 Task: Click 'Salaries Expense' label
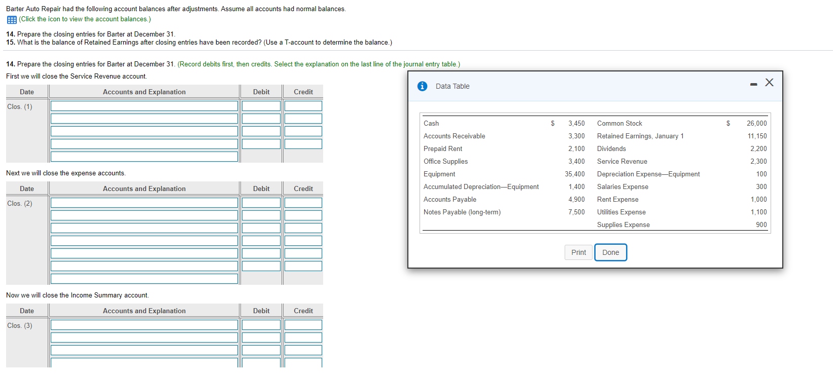click(x=622, y=186)
